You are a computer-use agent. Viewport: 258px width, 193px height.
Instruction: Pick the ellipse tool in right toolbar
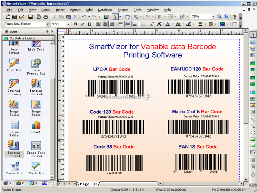click(253, 133)
